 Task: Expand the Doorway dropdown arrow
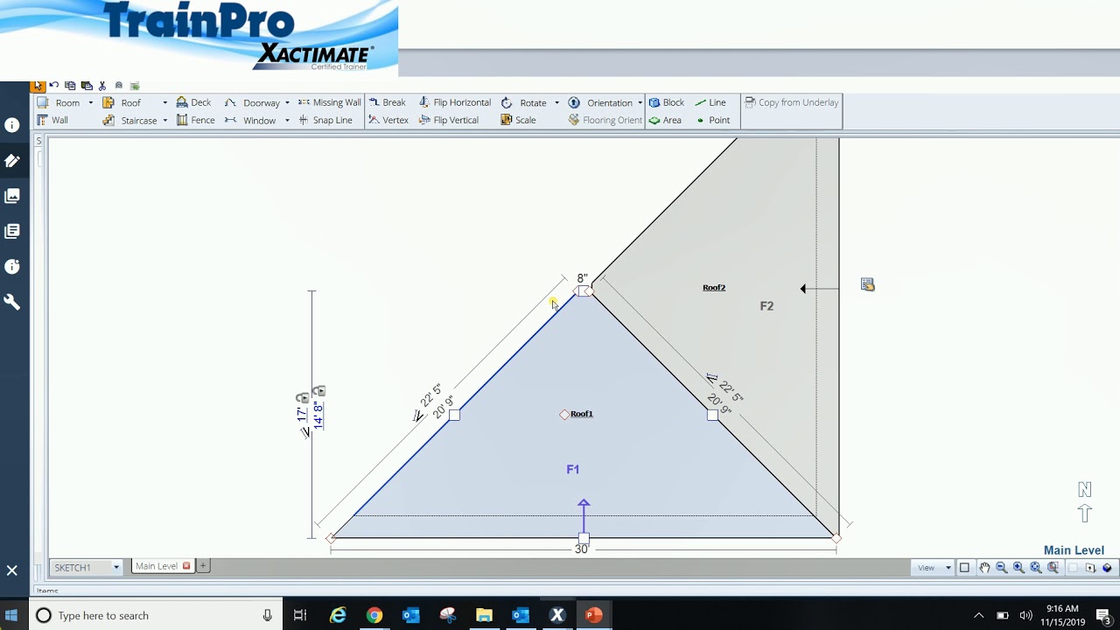pos(287,103)
